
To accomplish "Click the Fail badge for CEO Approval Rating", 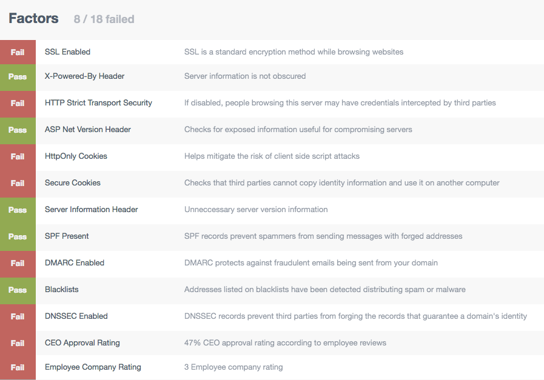I will [18, 343].
